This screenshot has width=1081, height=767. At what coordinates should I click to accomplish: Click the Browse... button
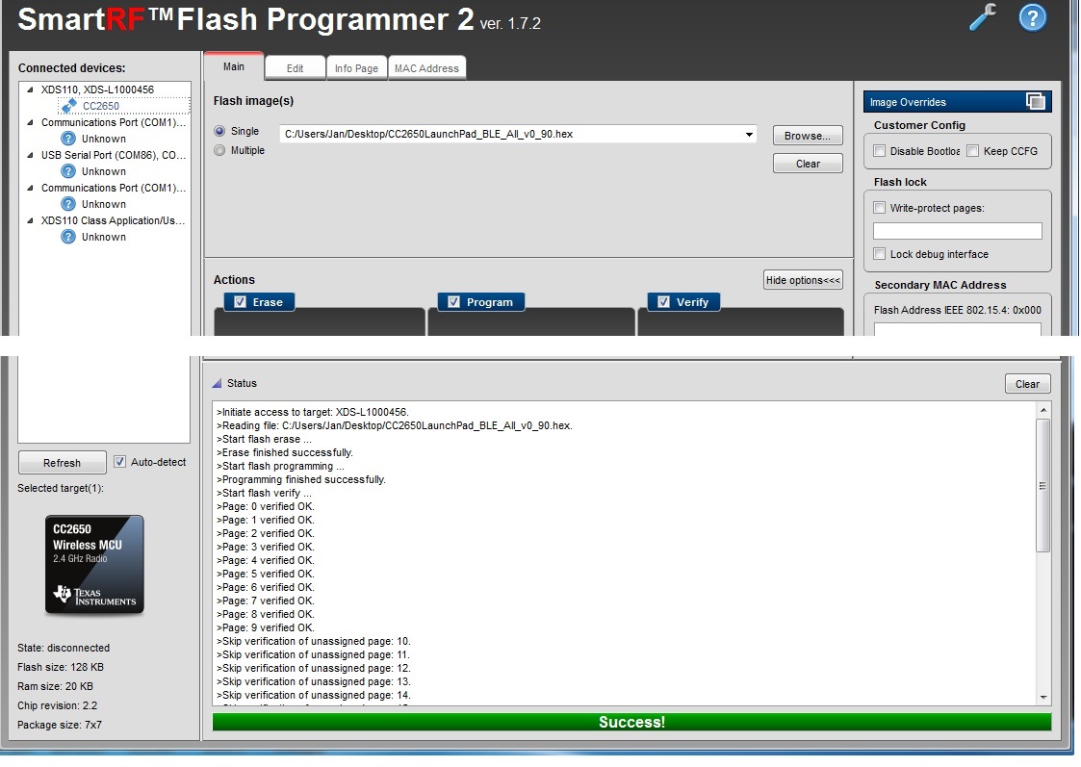point(808,136)
